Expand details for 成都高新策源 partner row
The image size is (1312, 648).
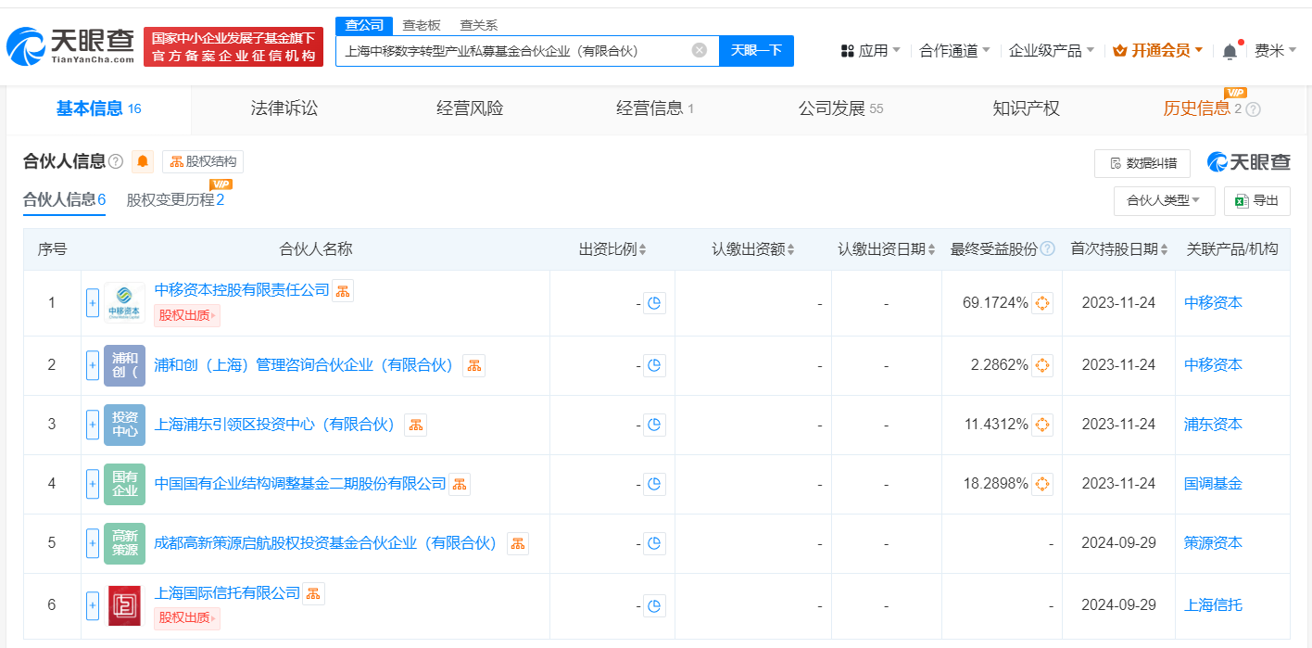92,543
